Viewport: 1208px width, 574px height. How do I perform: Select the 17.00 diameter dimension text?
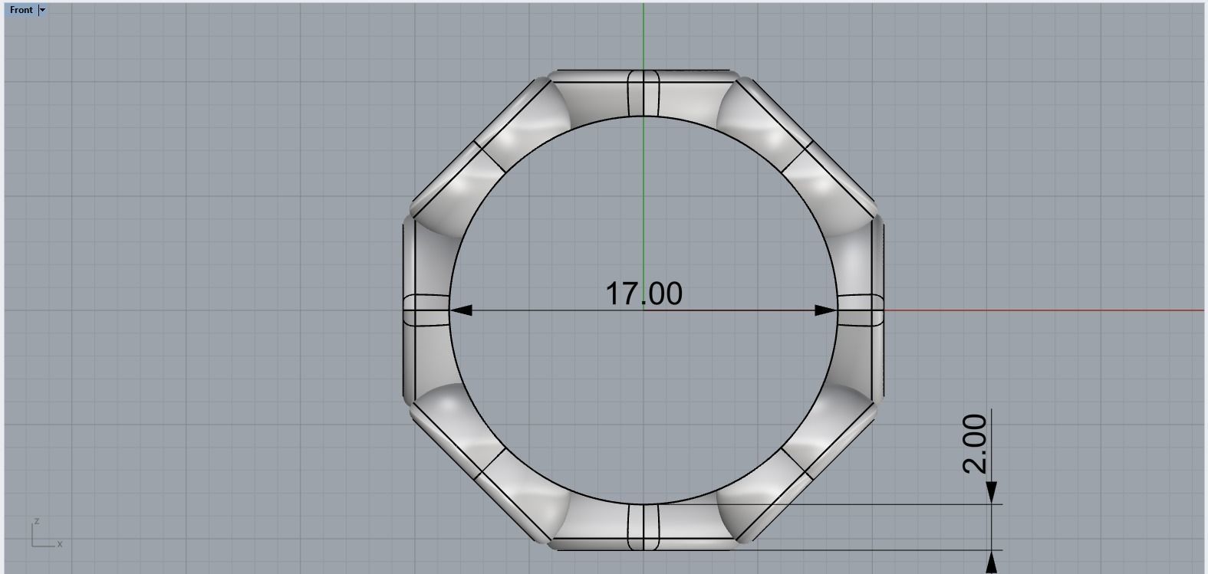[x=643, y=294]
